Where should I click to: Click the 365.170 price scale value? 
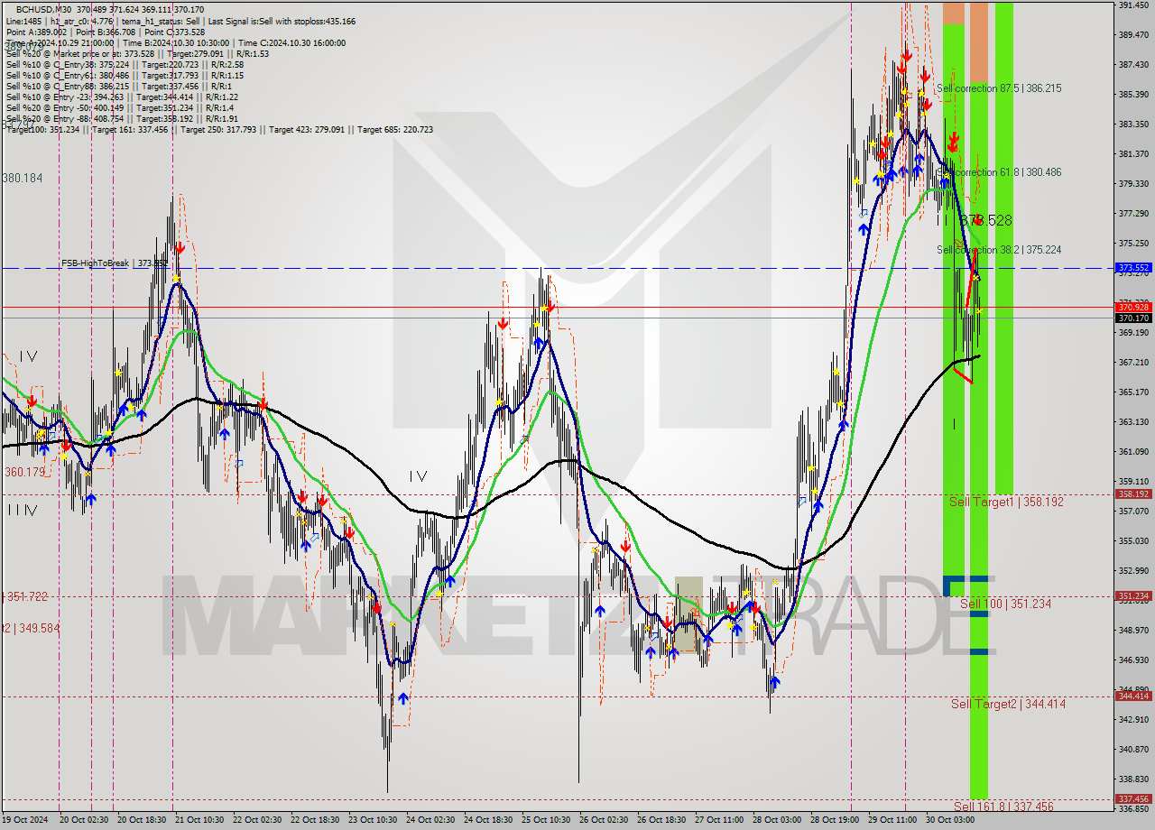click(1133, 392)
